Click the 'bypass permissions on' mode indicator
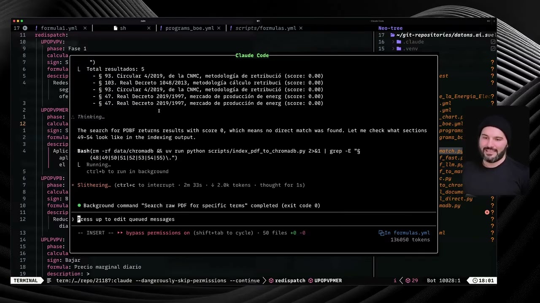 tap(158, 233)
